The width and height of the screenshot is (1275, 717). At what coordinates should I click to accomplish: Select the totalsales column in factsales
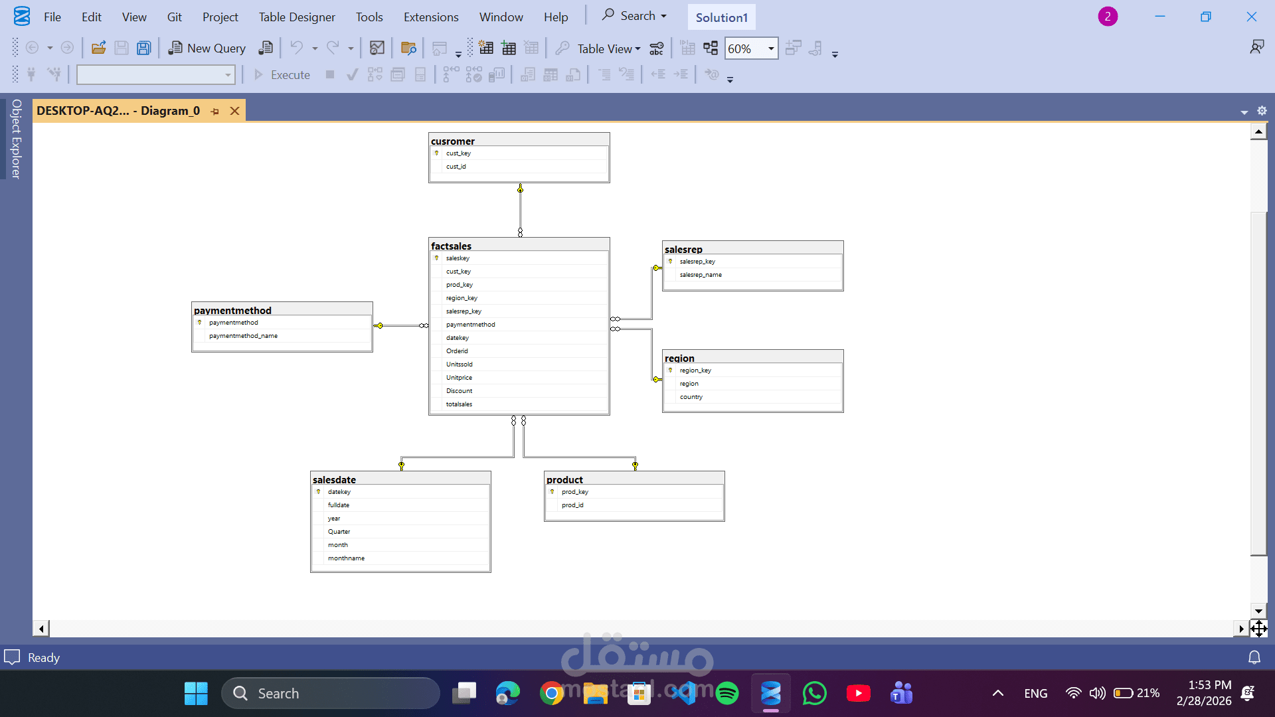tap(519, 404)
